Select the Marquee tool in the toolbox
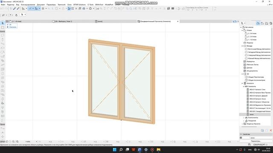This screenshot has width=273, height=153. click(3, 27)
